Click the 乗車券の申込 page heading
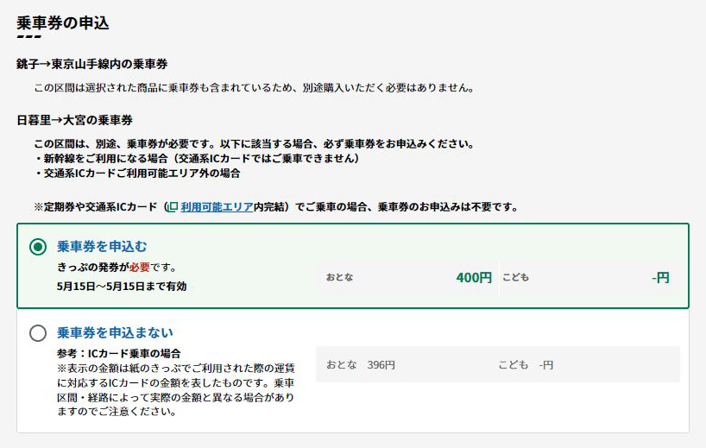Screen dimensions: 706x448 [x=63, y=22]
